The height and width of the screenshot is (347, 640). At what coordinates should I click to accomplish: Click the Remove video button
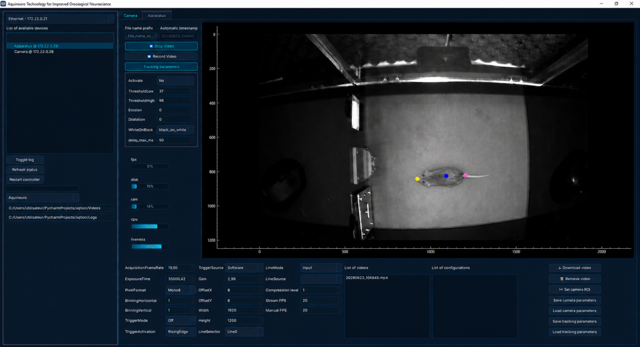575,279
